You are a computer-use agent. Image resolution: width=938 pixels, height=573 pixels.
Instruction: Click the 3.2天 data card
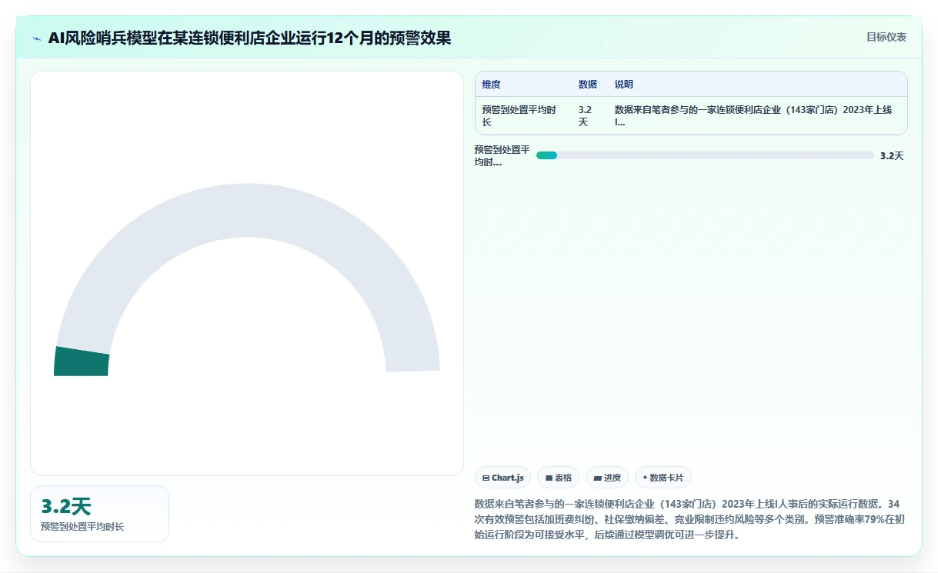click(99, 514)
